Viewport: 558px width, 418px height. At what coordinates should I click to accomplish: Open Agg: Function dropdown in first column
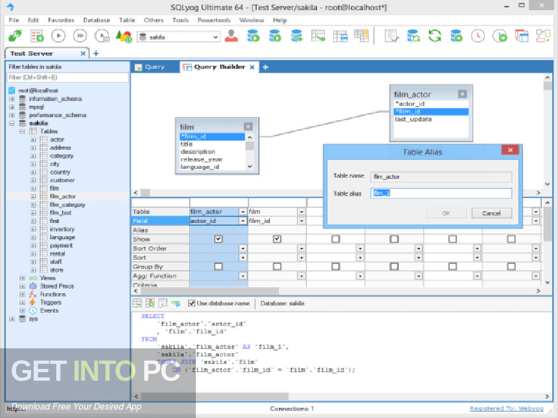point(243,276)
